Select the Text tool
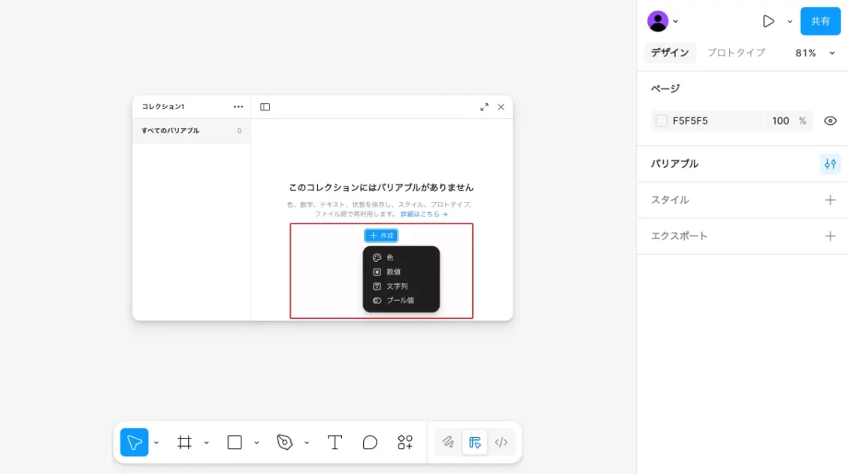The image size is (848, 474). pos(335,442)
